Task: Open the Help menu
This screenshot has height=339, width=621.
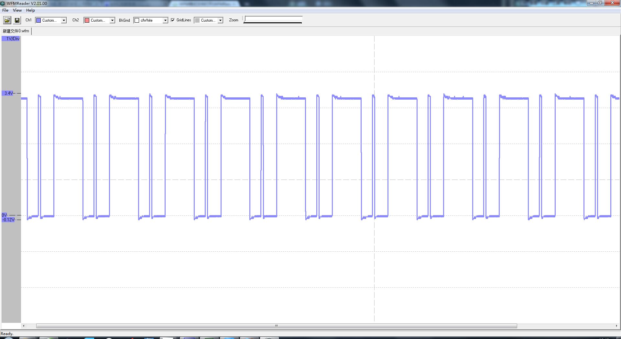Action: [30, 10]
